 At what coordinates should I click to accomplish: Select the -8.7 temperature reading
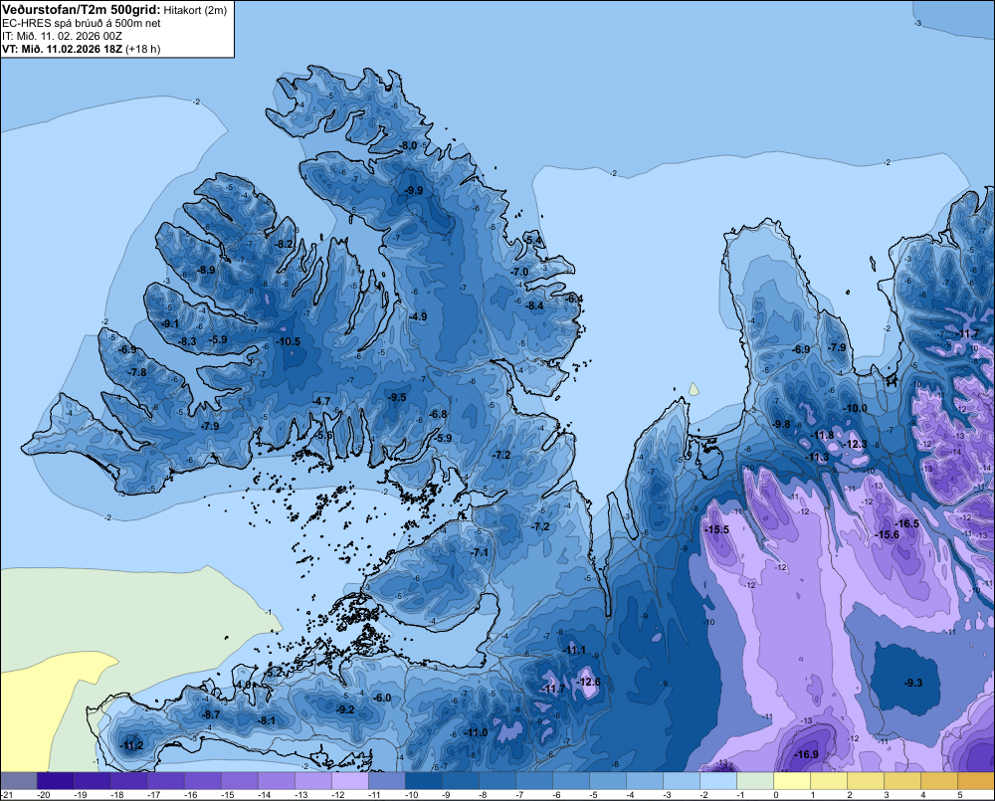pos(210,714)
